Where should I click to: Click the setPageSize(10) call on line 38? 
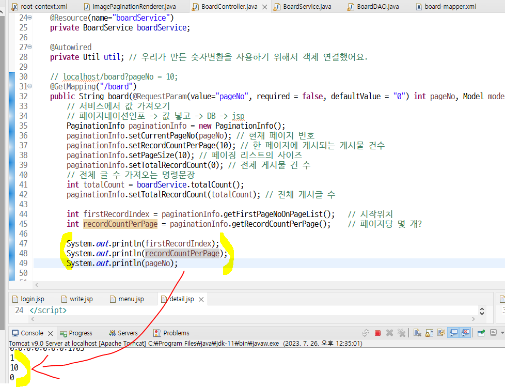[160, 156]
